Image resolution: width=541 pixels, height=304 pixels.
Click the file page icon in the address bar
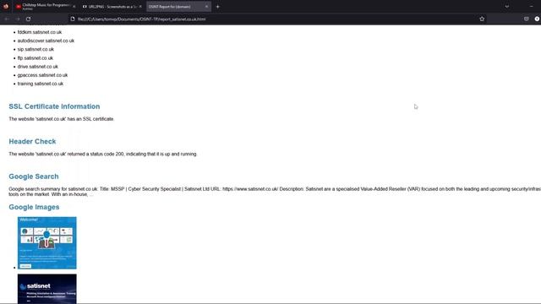coord(73,19)
